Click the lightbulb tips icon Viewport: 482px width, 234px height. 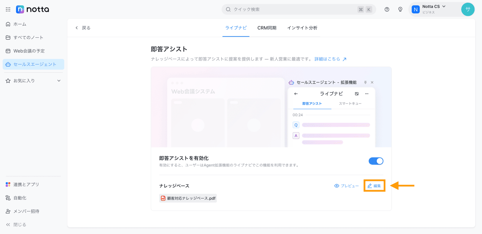(x=400, y=9)
